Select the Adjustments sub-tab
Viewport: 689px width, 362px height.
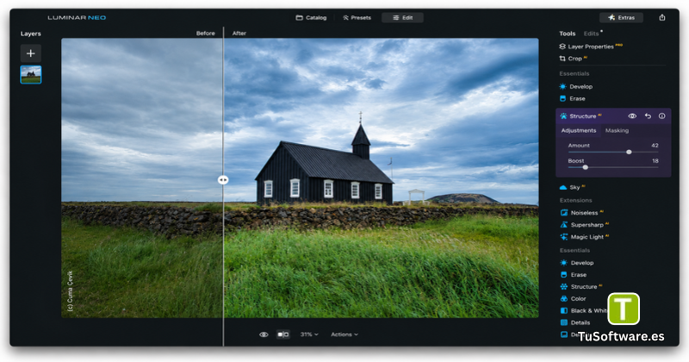[x=578, y=131]
